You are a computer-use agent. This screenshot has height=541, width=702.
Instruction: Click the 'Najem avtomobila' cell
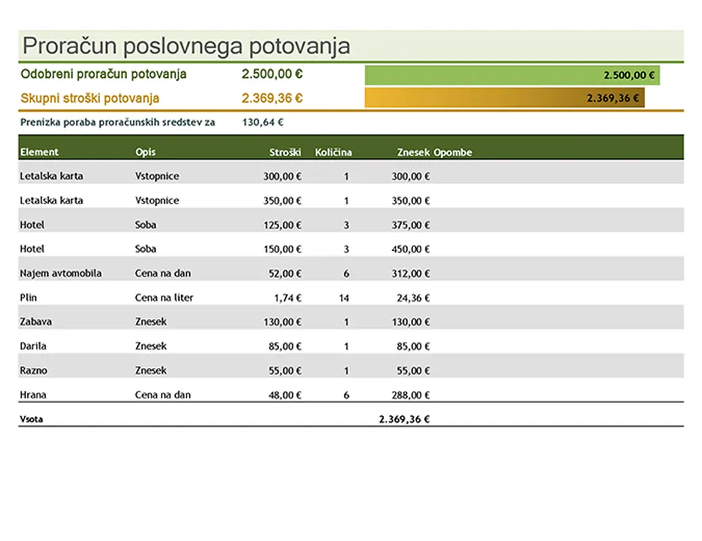click(x=61, y=273)
